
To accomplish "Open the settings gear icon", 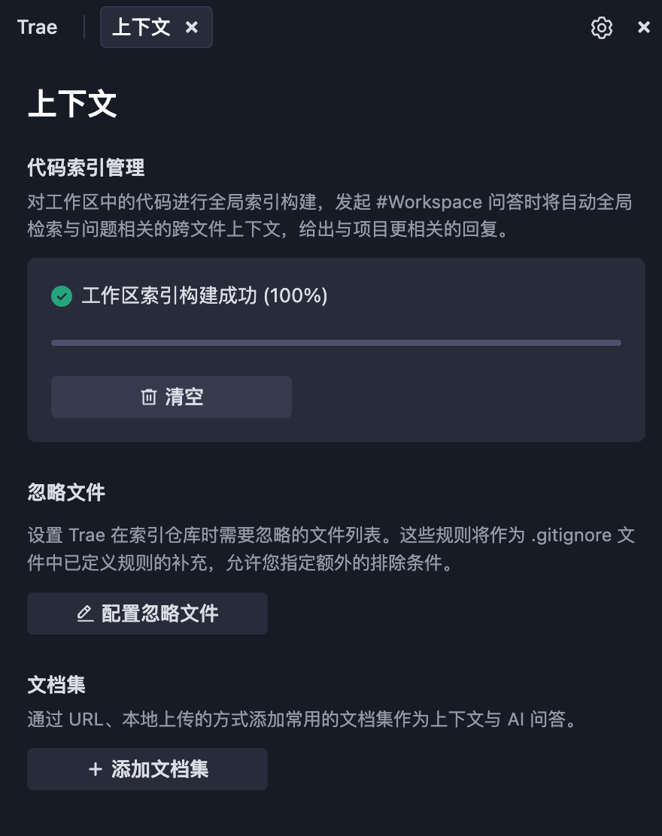I will [601, 28].
